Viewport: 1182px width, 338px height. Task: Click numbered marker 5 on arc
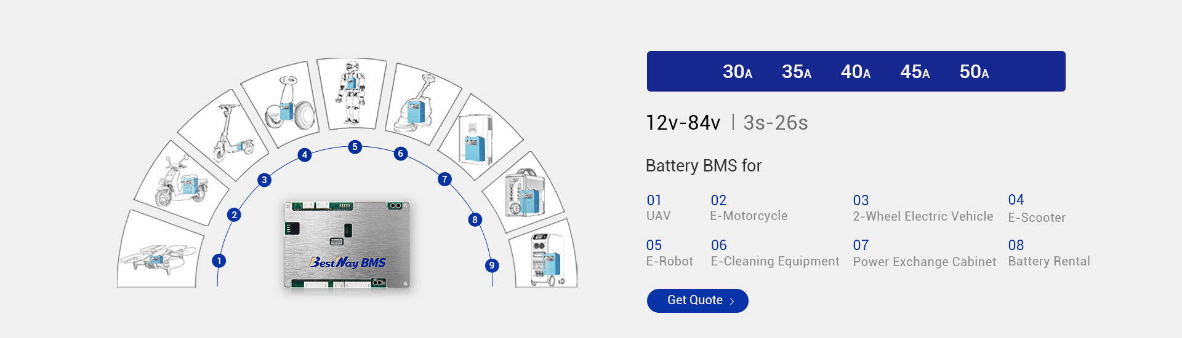click(x=355, y=147)
